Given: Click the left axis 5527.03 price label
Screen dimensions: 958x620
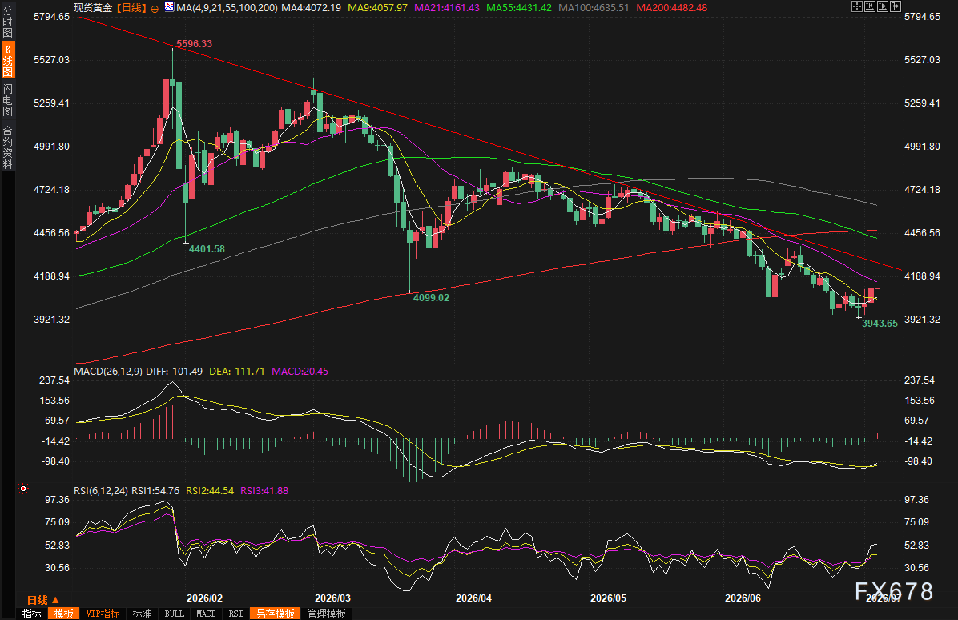Looking at the screenshot, I should pyautogui.click(x=51, y=60).
